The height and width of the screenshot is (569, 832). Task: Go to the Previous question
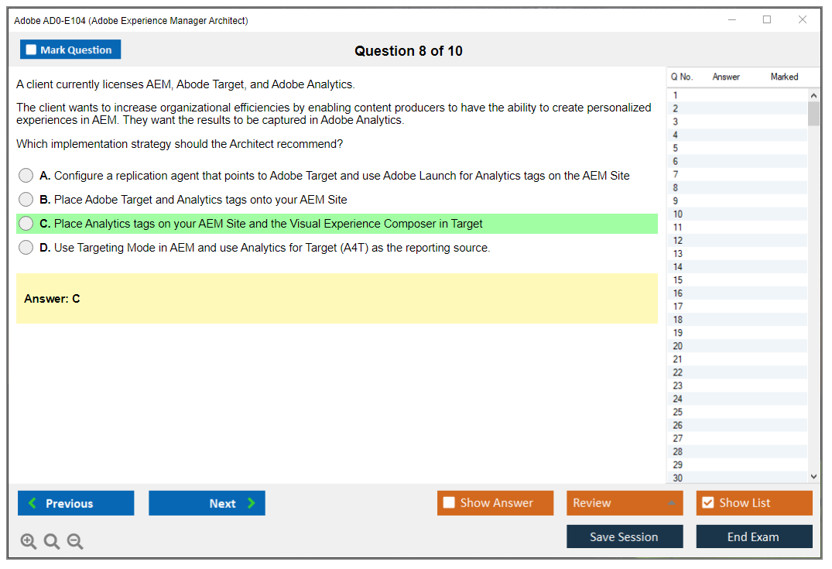coord(76,503)
